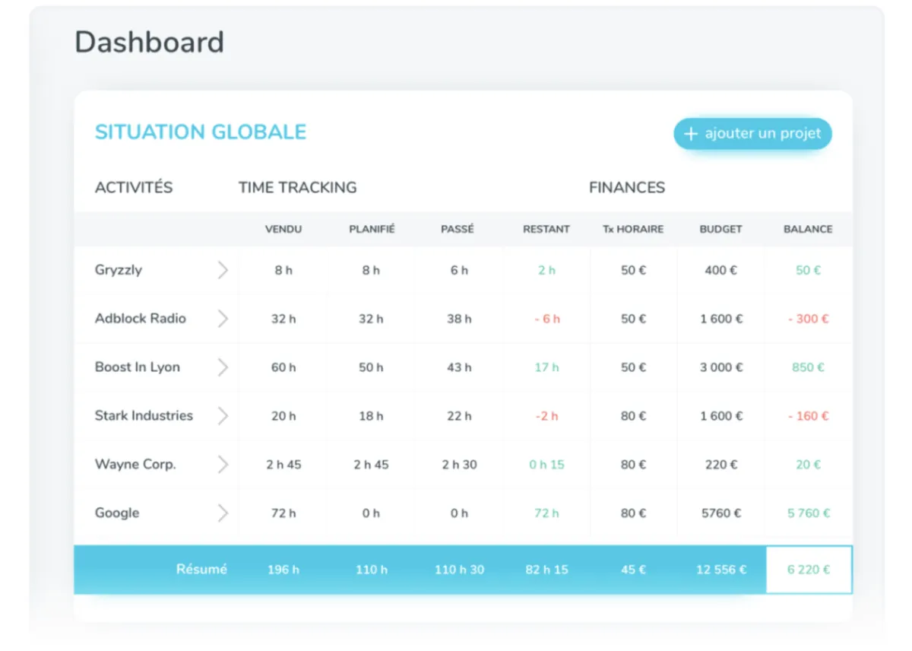Viewport: 912px width, 651px height.
Task: Select the FINANCES section heading
Action: pyautogui.click(x=627, y=187)
